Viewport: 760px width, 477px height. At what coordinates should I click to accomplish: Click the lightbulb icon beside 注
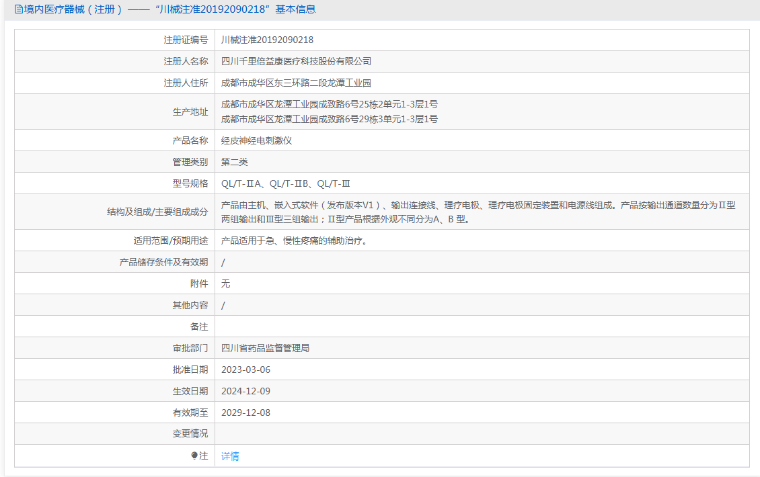click(x=194, y=456)
